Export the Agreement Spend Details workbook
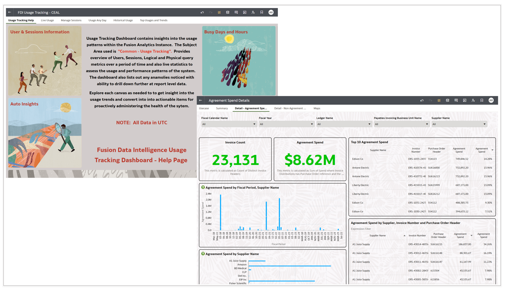Image resolution: width=507 pixels, height=290 pixels. [464, 100]
